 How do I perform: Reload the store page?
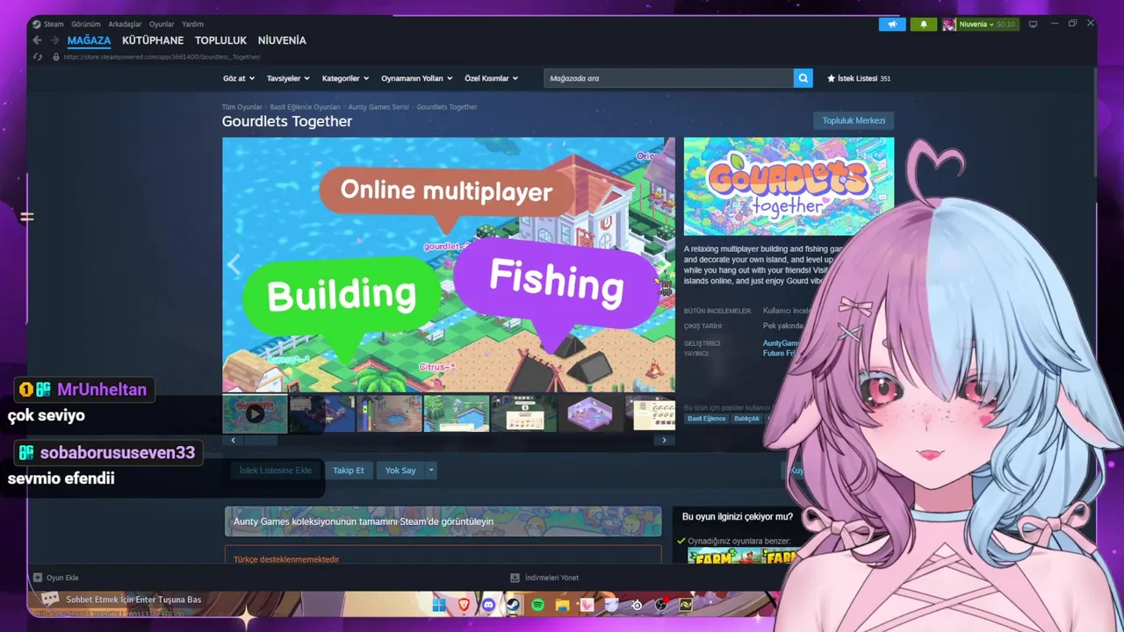38,57
